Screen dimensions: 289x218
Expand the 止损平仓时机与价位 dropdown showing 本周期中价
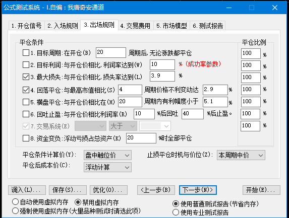(x=241, y=155)
